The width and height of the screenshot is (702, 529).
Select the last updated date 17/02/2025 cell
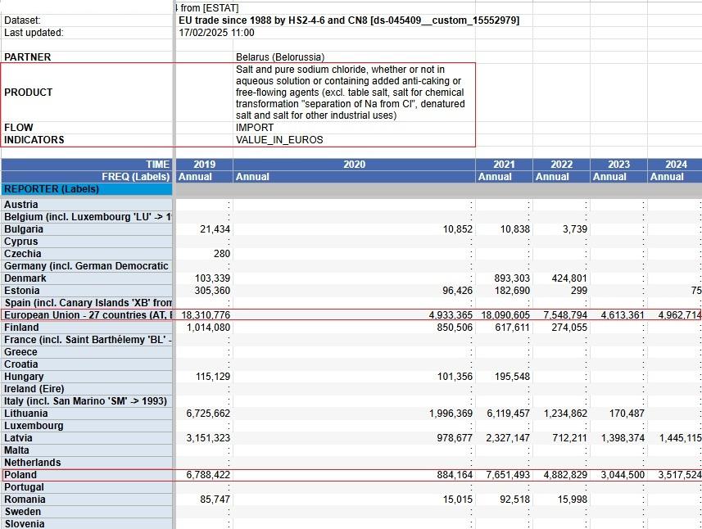pyautogui.click(x=216, y=33)
